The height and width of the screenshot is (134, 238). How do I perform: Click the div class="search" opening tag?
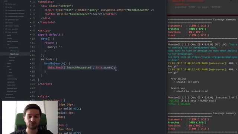click(57, 6)
